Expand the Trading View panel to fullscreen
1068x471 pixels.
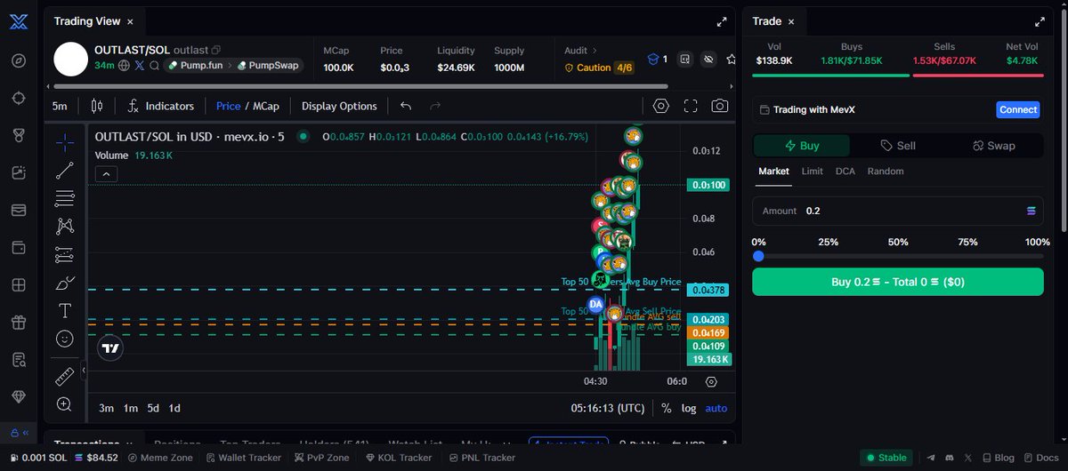[722, 21]
